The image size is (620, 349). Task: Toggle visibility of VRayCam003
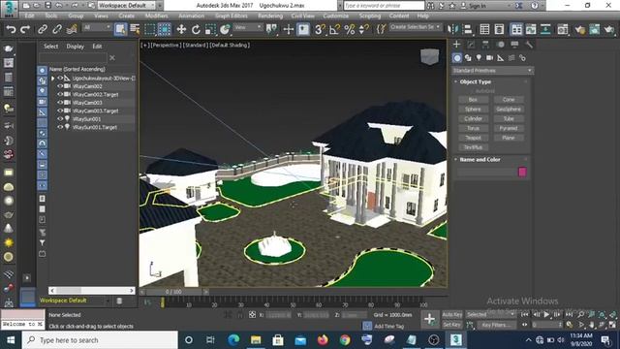pos(60,103)
